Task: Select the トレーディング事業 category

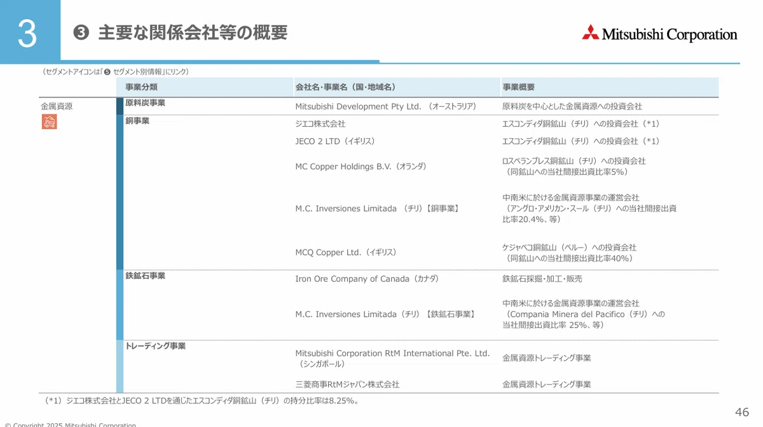Action: (x=155, y=346)
